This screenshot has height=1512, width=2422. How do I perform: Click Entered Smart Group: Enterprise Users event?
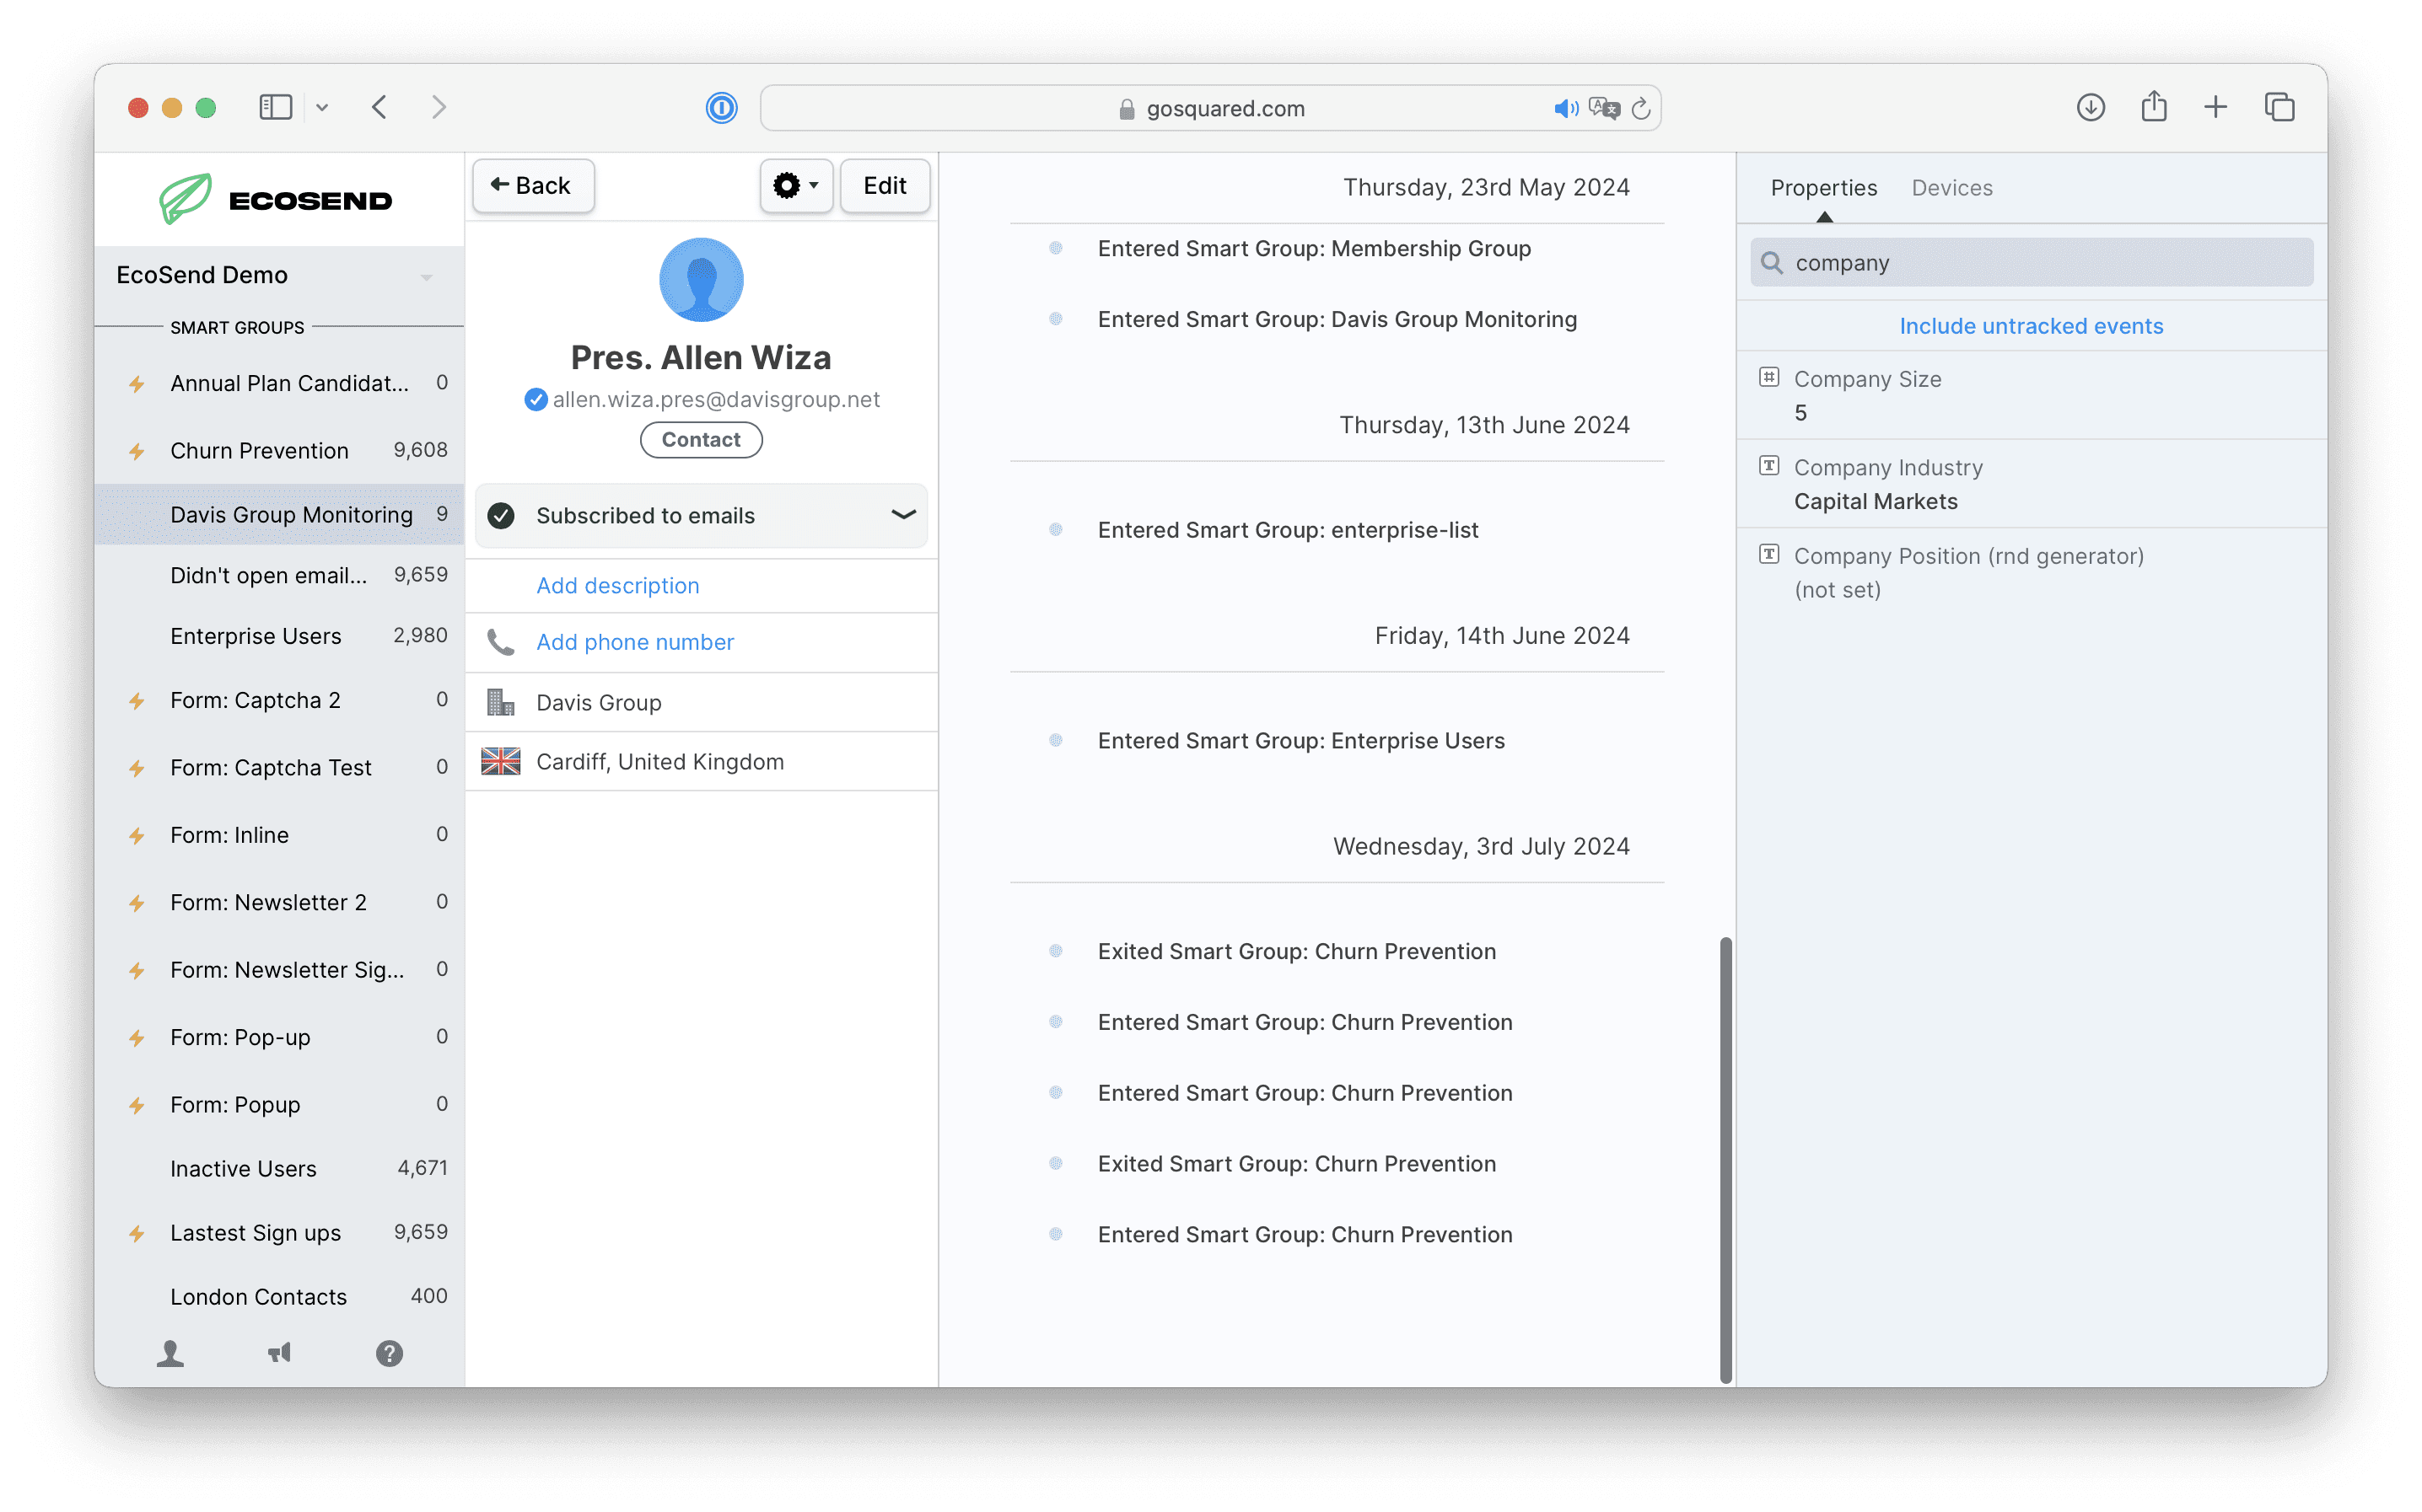[x=1300, y=741]
